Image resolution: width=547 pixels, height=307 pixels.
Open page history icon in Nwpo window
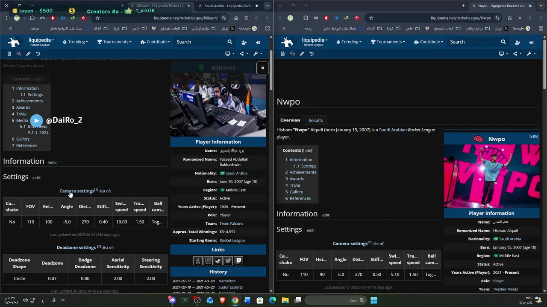tap(312, 54)
